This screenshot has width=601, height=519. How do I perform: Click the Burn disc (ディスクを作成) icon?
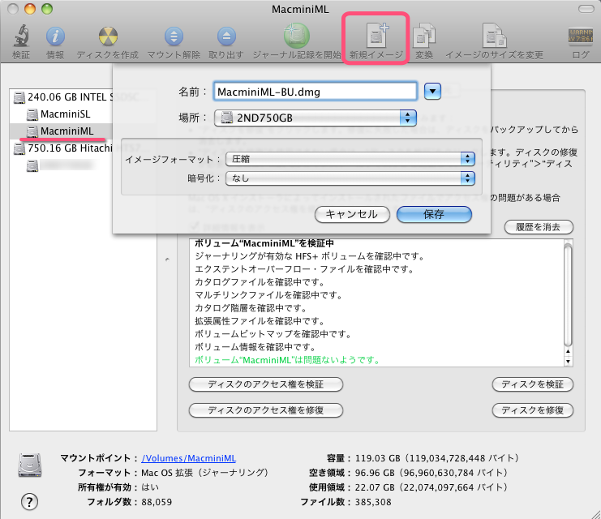point(108,36)
